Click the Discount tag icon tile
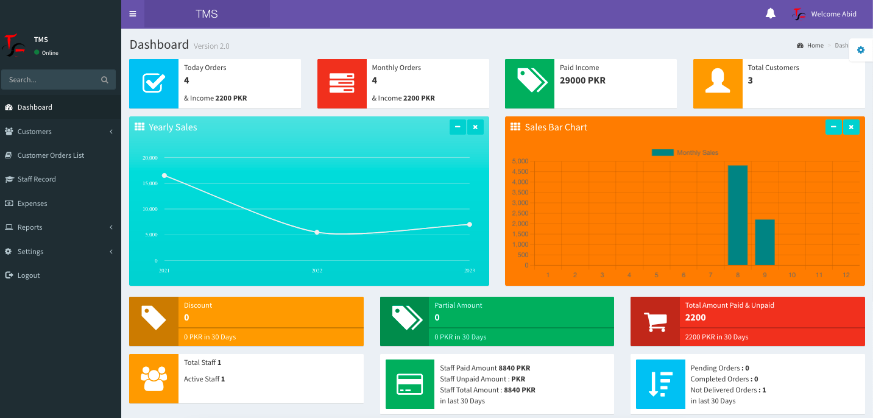 coord(154,321)
